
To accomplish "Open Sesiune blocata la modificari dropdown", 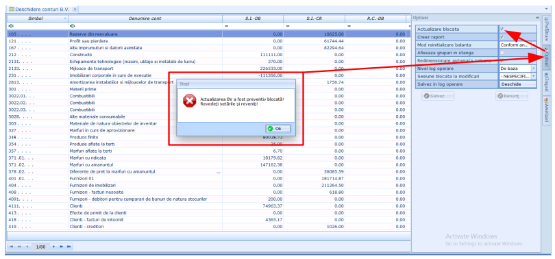I will 534,76.
